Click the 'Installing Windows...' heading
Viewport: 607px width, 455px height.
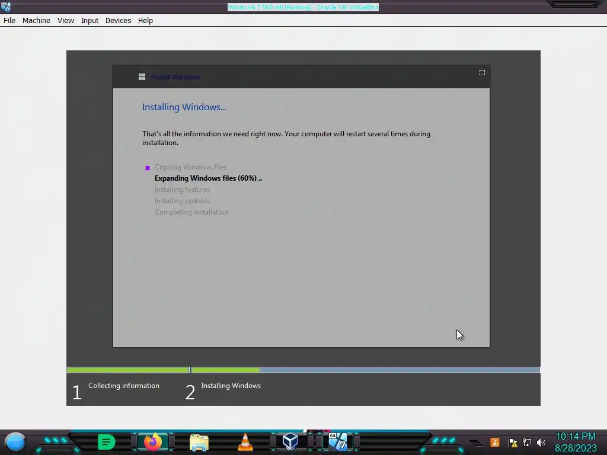pos(184,107)
